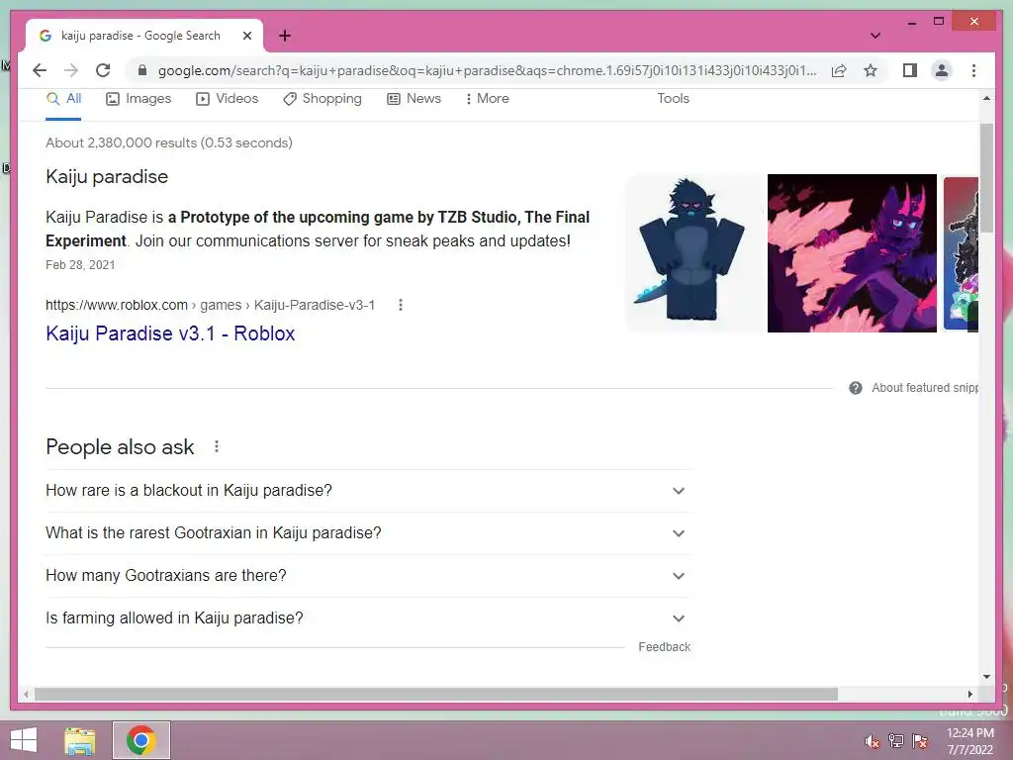Click the horizontal scrollbar thumb
The height and width of the screenshot is (760, 1013).
[x=436, y=694]
